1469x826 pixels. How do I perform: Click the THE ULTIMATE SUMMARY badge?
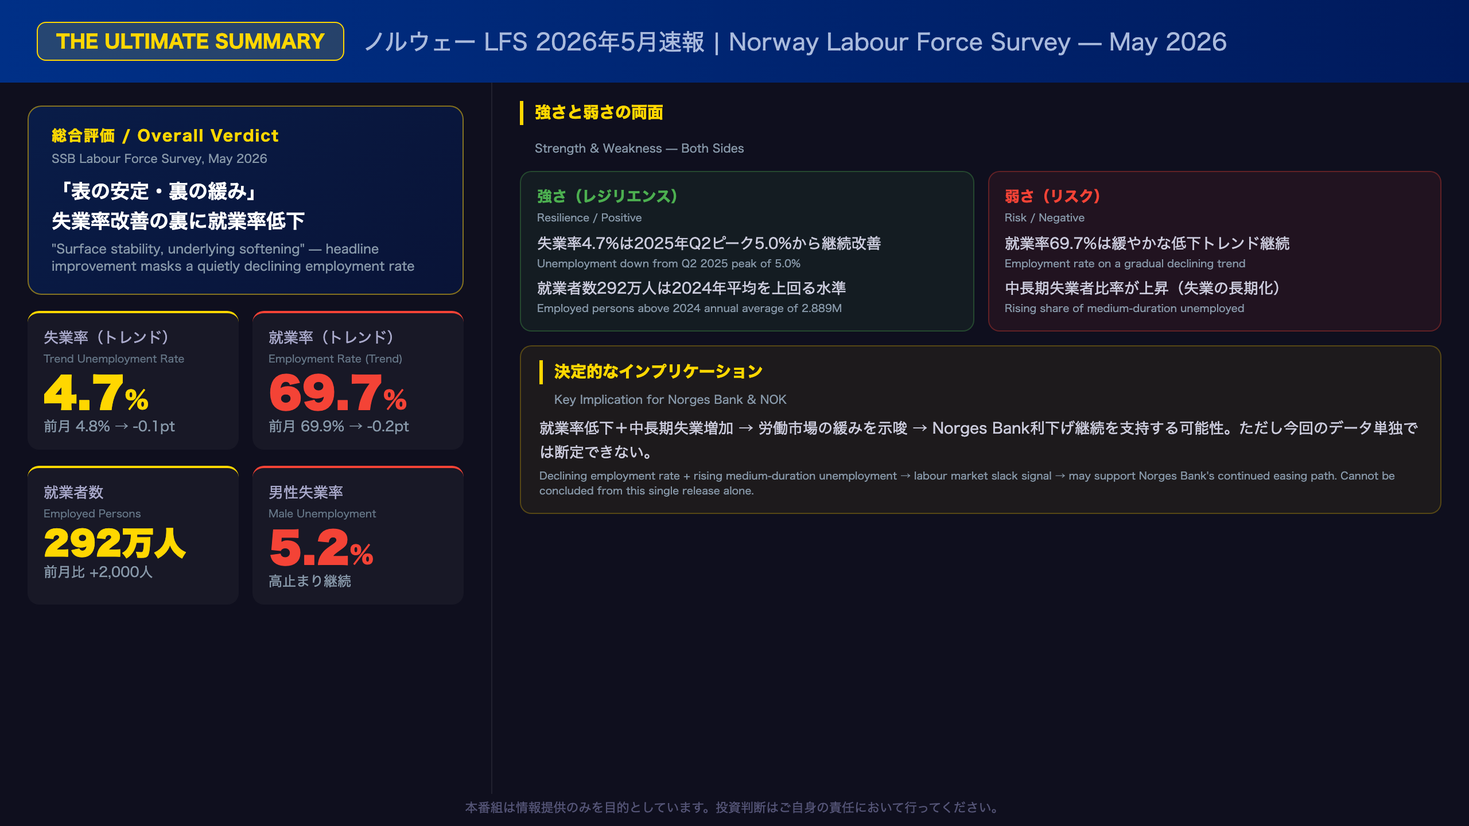(x=191, y=41)
